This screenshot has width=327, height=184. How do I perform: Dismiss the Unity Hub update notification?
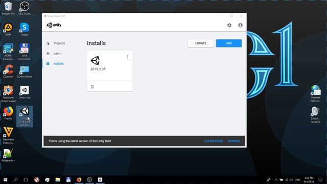(234, 141)
